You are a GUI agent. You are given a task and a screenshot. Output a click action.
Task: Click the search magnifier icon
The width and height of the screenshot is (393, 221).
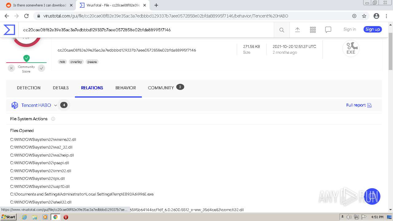coord(282,30)
